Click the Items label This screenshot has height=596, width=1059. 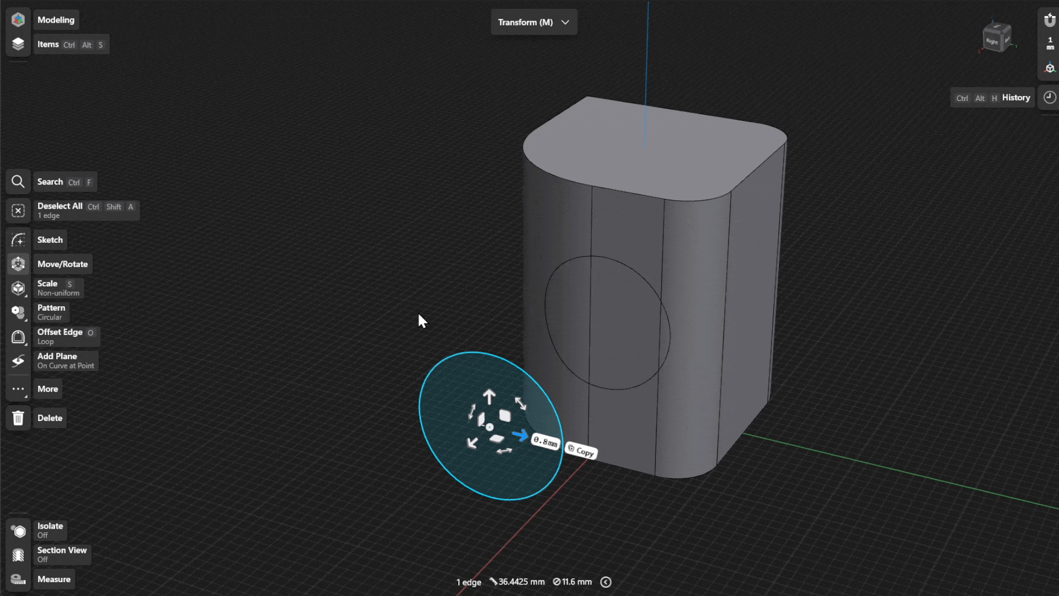(x=48, y=44)
